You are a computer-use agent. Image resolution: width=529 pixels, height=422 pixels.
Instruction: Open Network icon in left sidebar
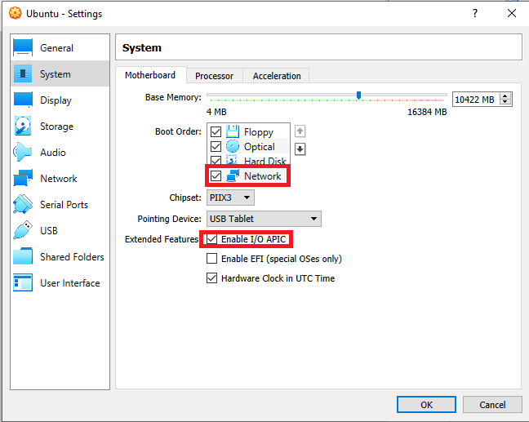coord(23,178)
